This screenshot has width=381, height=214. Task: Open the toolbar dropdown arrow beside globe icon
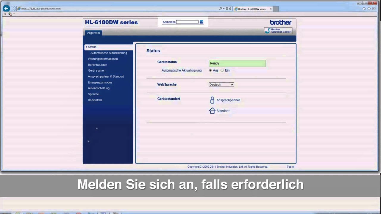pos(14,14)
